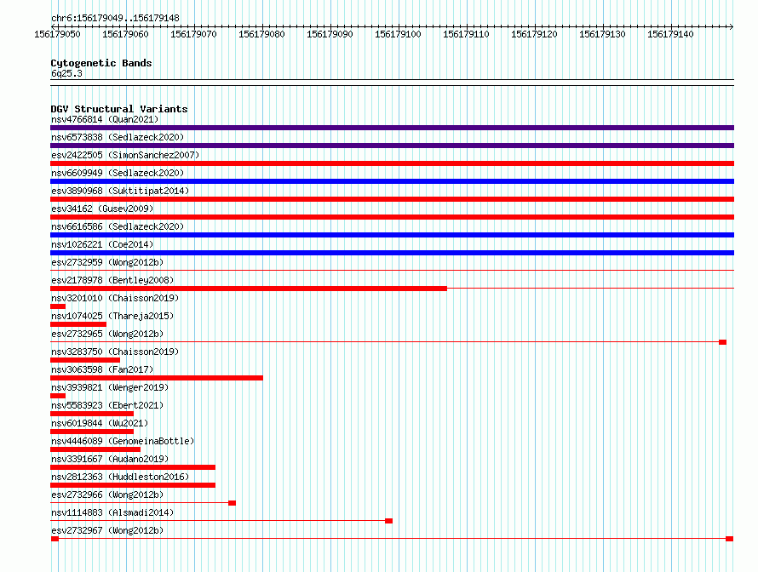Screen dimensions: 758x572
Task: Open nsv1026221 (Coe2014) label
Action: (x=102, y=244)
